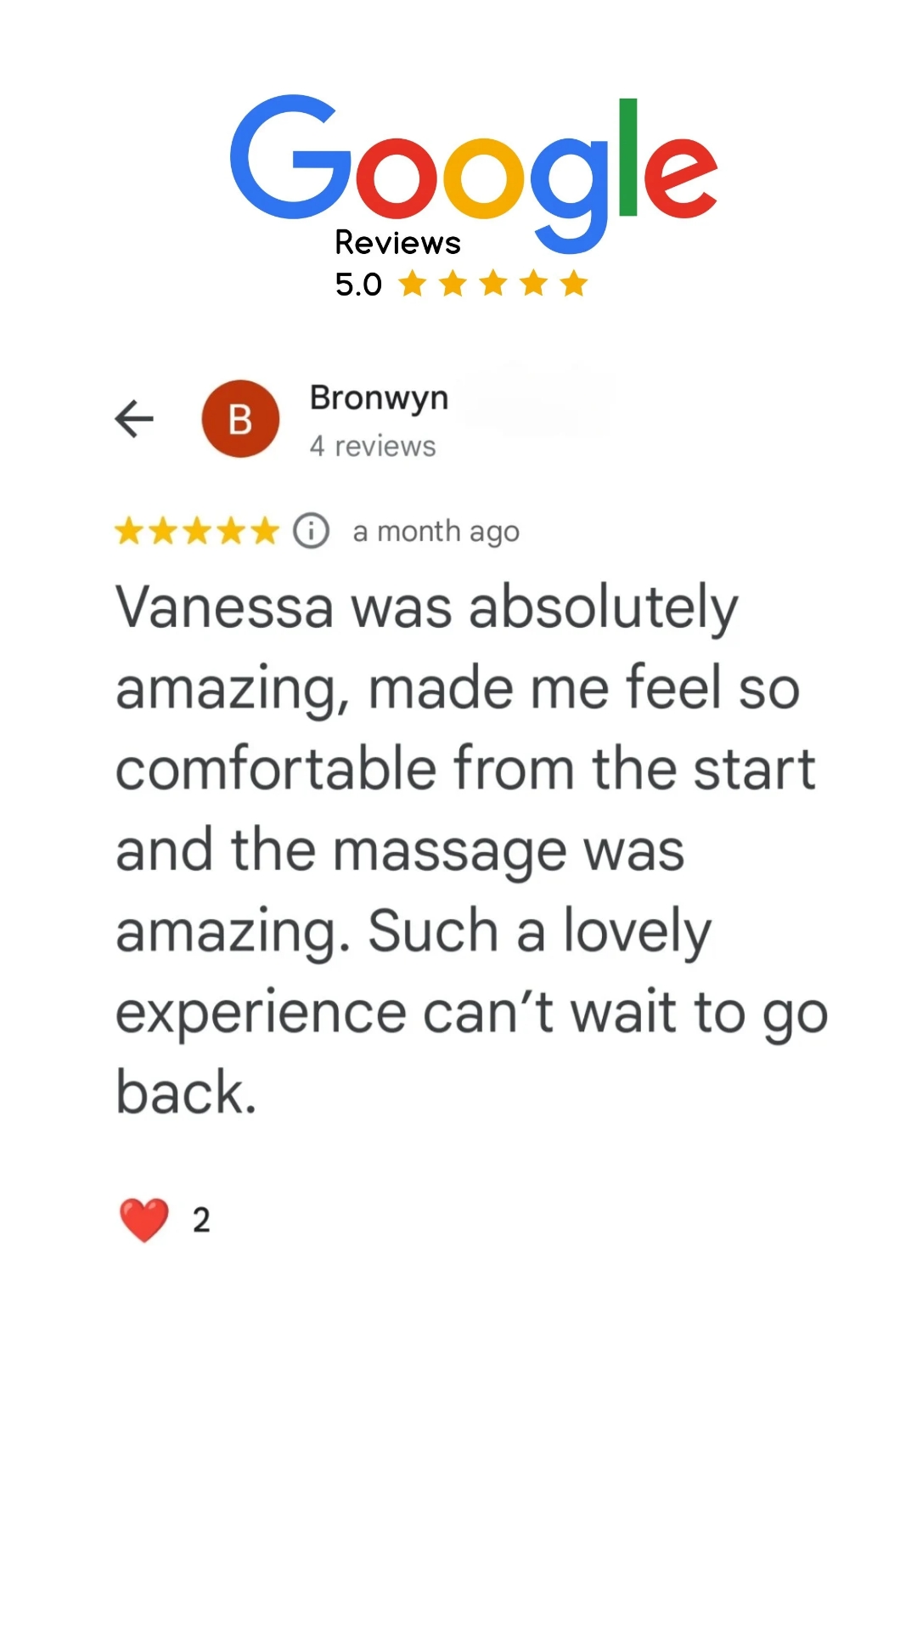Click the "a month ago" timestamp
Image resolution: width=917 pixels, height=1631 pixels.
pyautogui.click(x=436, y=532)
